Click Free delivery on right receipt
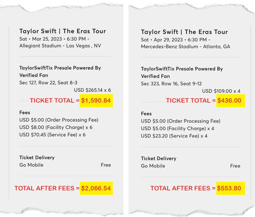Image resolution: width=255 pixels, height=217 pixels. (235, 166)
